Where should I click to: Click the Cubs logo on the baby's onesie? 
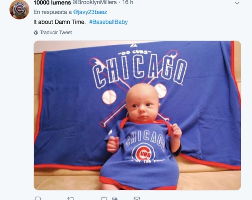(144, 153)
